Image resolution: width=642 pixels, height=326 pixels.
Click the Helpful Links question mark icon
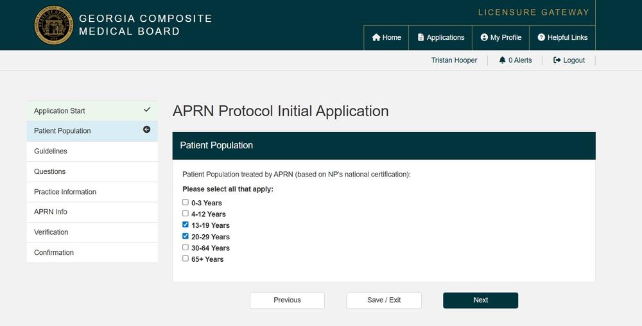(541, 38)
